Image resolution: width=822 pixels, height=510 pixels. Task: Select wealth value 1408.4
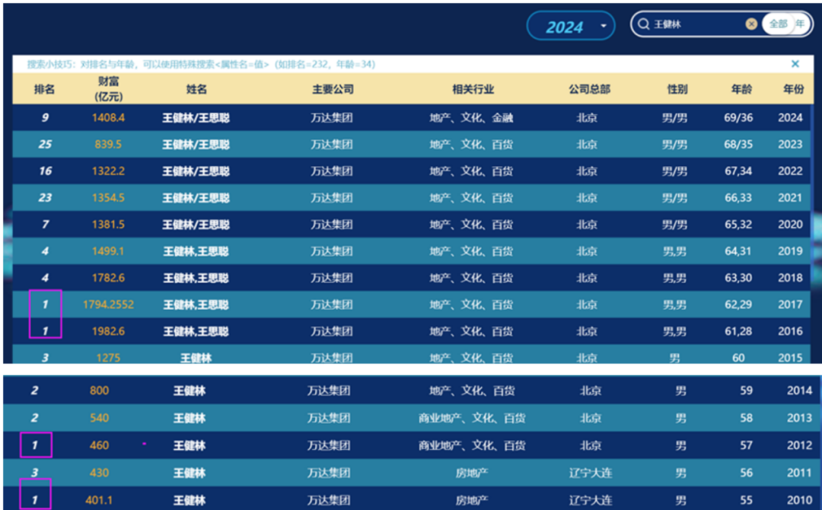pyautogui.click(x=108, y=117)
